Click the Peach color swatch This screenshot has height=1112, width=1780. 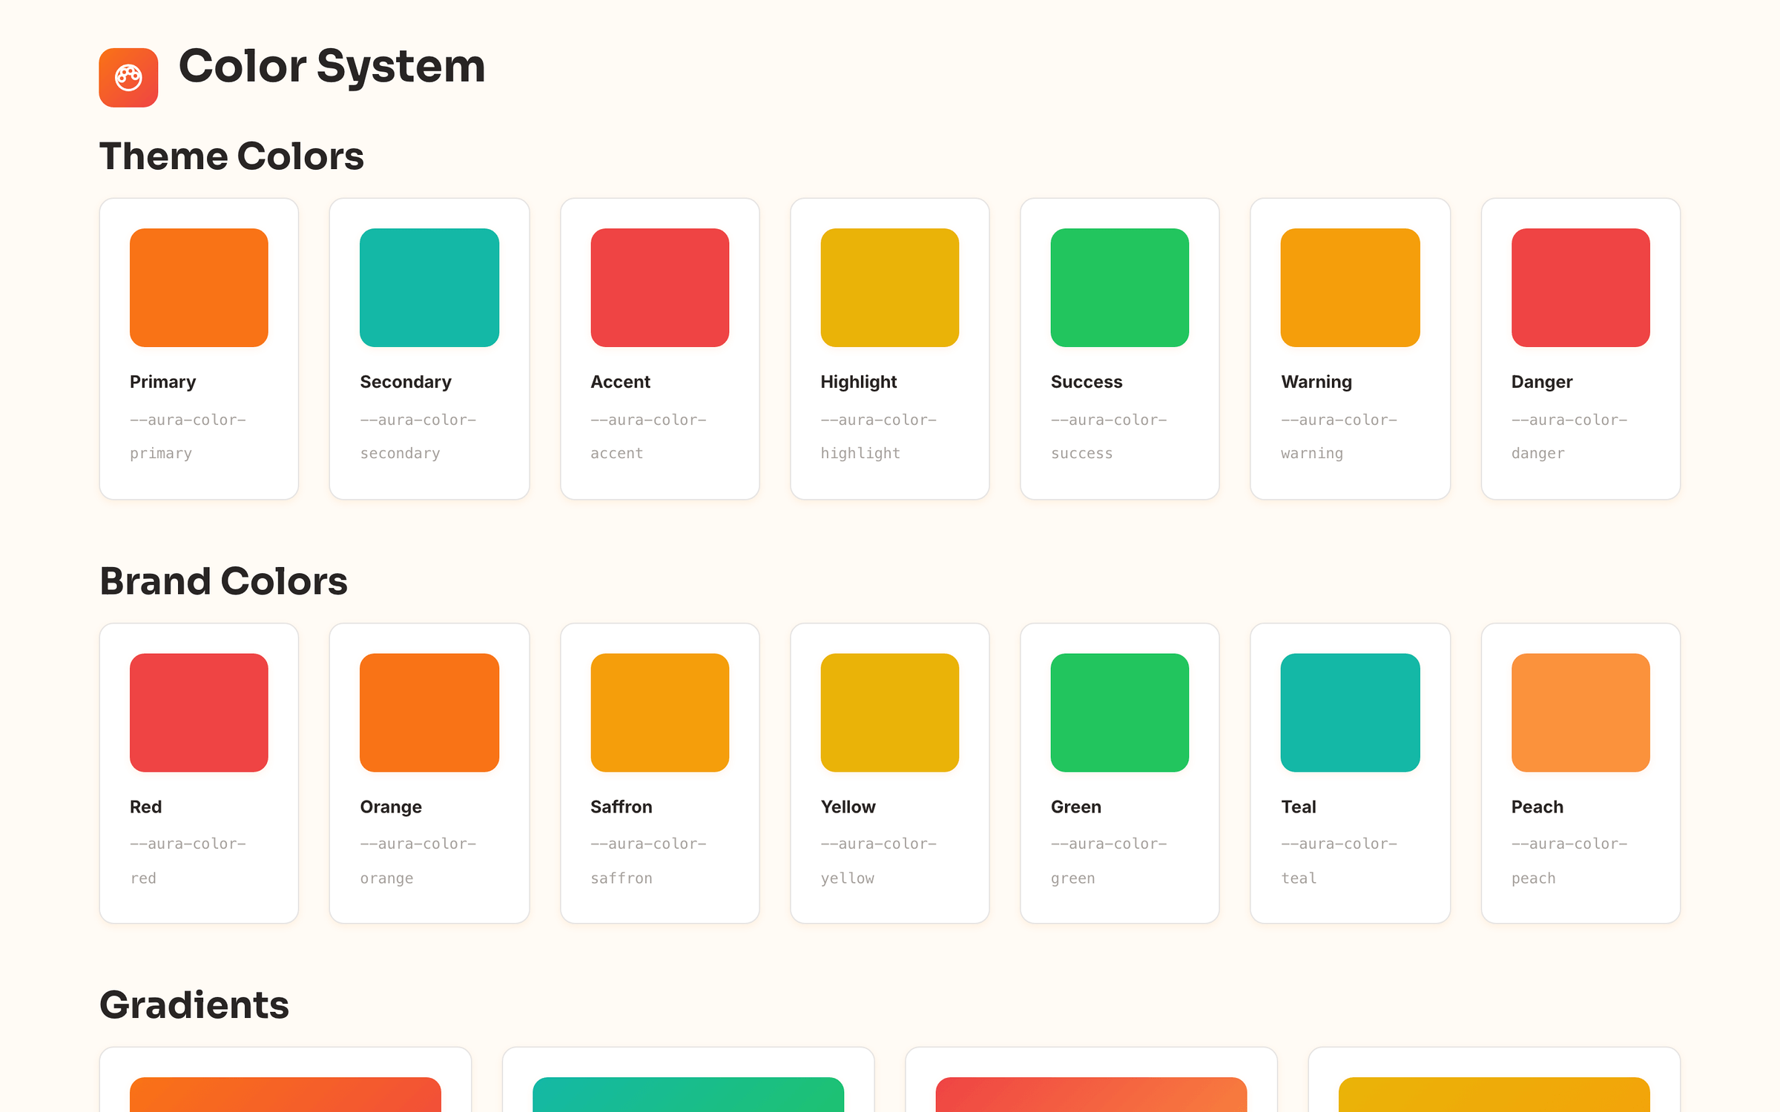click(x=1580, y=712)
